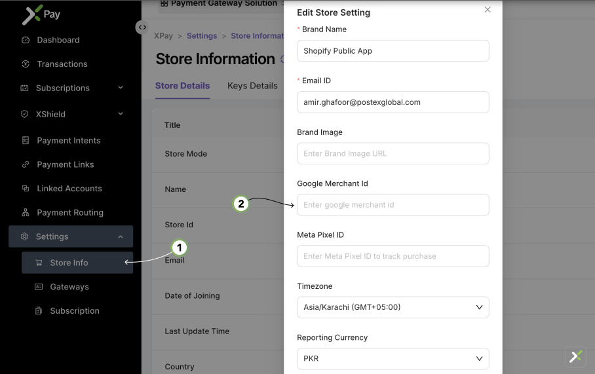The height and width of the screenshot is (374, 595).
Task: Click the Store Information page heading
Action: 215,59
